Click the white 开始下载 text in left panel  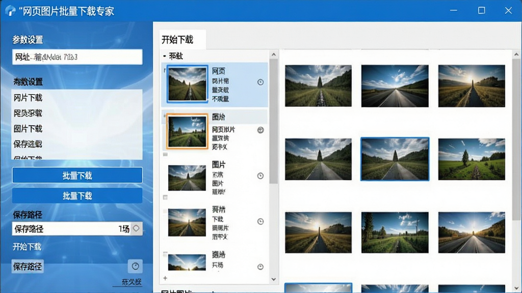click(28, 247)
